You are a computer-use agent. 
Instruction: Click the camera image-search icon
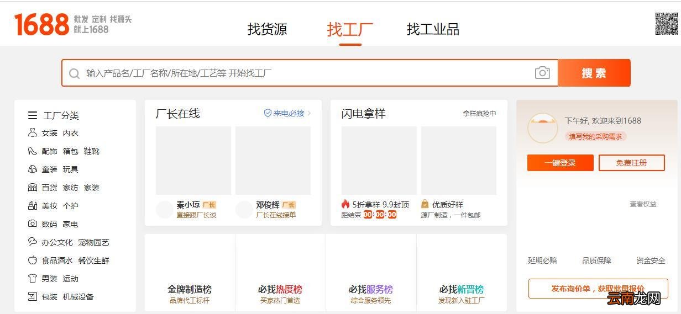tap(542, 73)
